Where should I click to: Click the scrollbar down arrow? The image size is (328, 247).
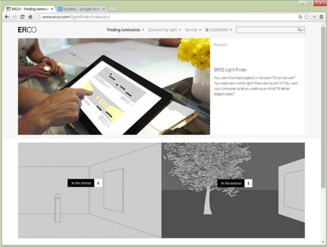tap(323, 242)
